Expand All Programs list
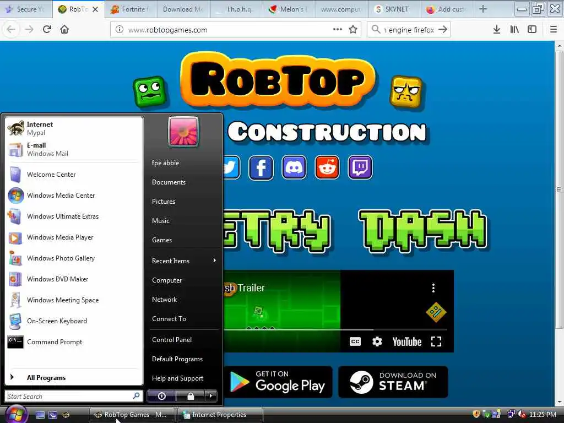564x423 pixels. pos(74,377)
